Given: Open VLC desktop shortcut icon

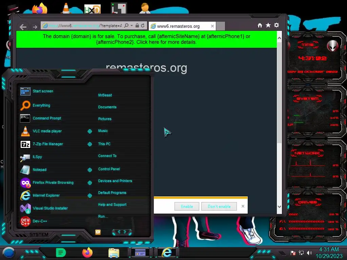Looking at the screenshot, I should tap(66, 8).
